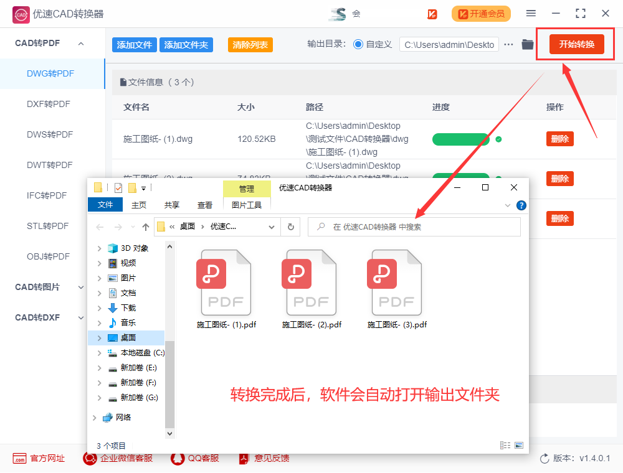The image size is (623, 473).
Task: Open the 图片工具 ribbon tab
Action: pyautogui.click(x=246, y=205)
